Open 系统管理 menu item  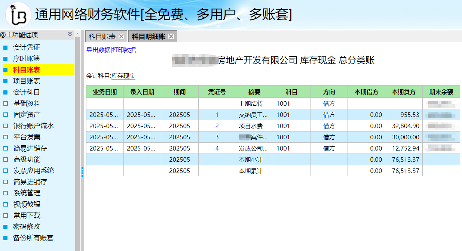27,193
